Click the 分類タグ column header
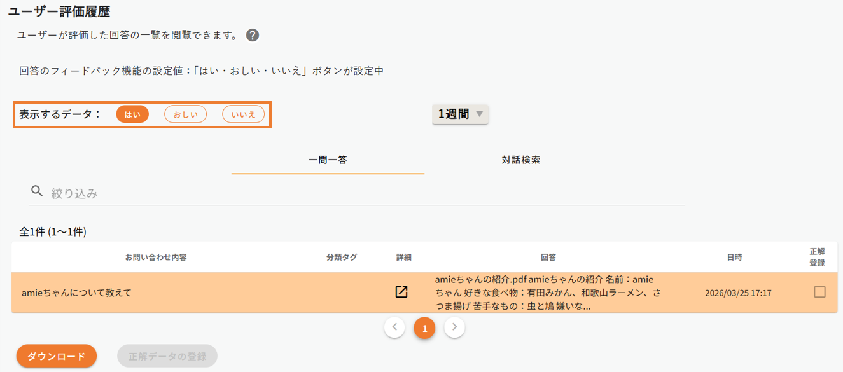This screenshot has width=843, height=372. pos(342,258)
